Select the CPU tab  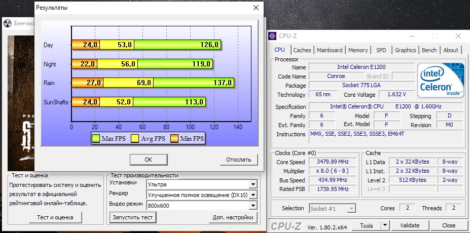click(x=280, y=50)
